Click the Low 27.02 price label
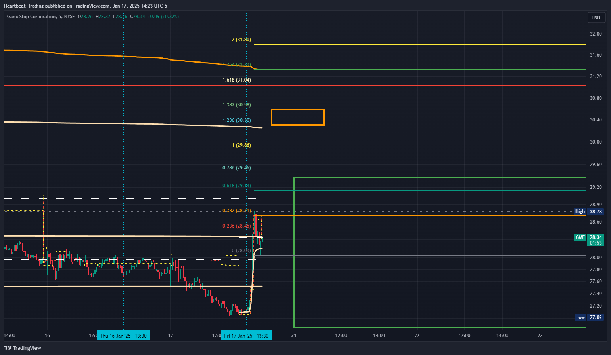 [x=589, y=317]
